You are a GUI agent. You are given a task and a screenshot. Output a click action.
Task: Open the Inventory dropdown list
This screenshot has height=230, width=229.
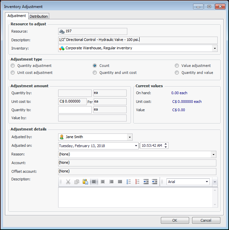pos(215,48)
